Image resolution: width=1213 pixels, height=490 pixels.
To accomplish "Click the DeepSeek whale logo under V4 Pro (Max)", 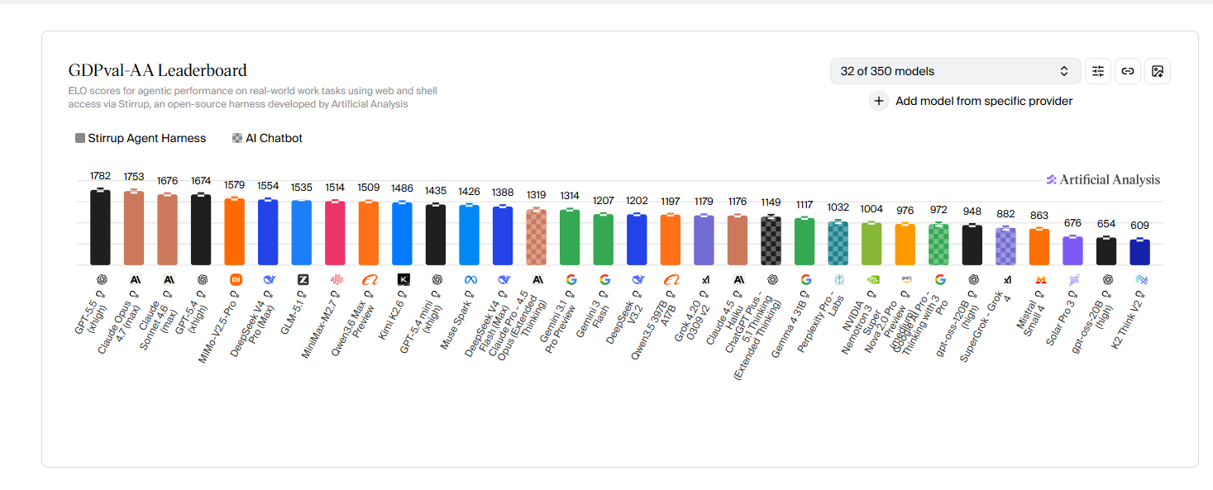I will [x=270, y=279].
